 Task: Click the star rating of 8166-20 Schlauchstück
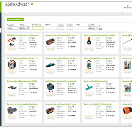click(50, 48)
